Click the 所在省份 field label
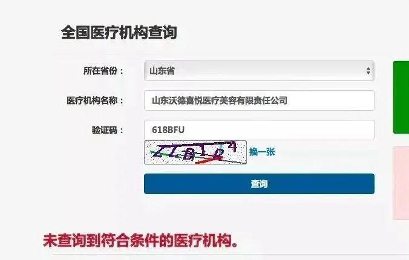Image resolution: width=409 pixels, height=260 pixels. 103,71
